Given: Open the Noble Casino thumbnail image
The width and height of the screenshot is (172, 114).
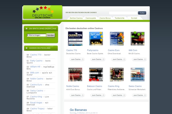Looking at the screenshot, I should (x=75, y=74).
